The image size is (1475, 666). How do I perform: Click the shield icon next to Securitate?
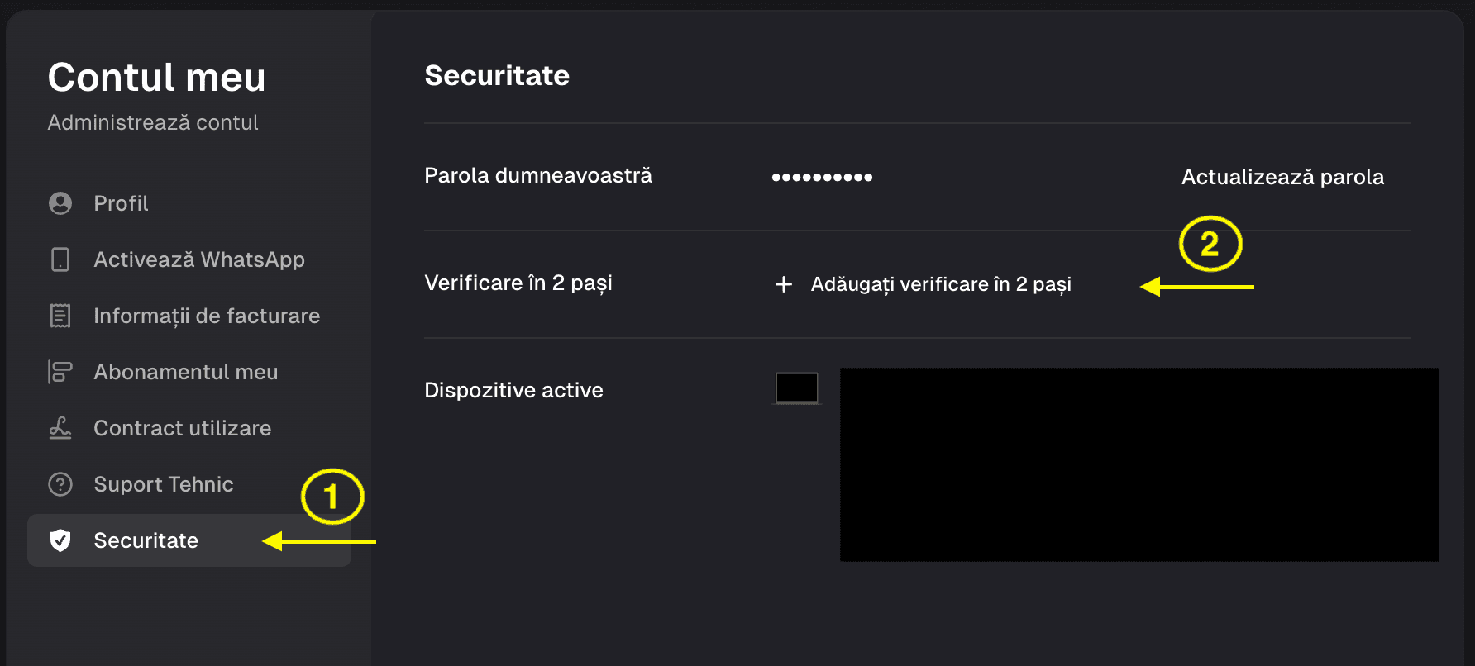(60, 540)
